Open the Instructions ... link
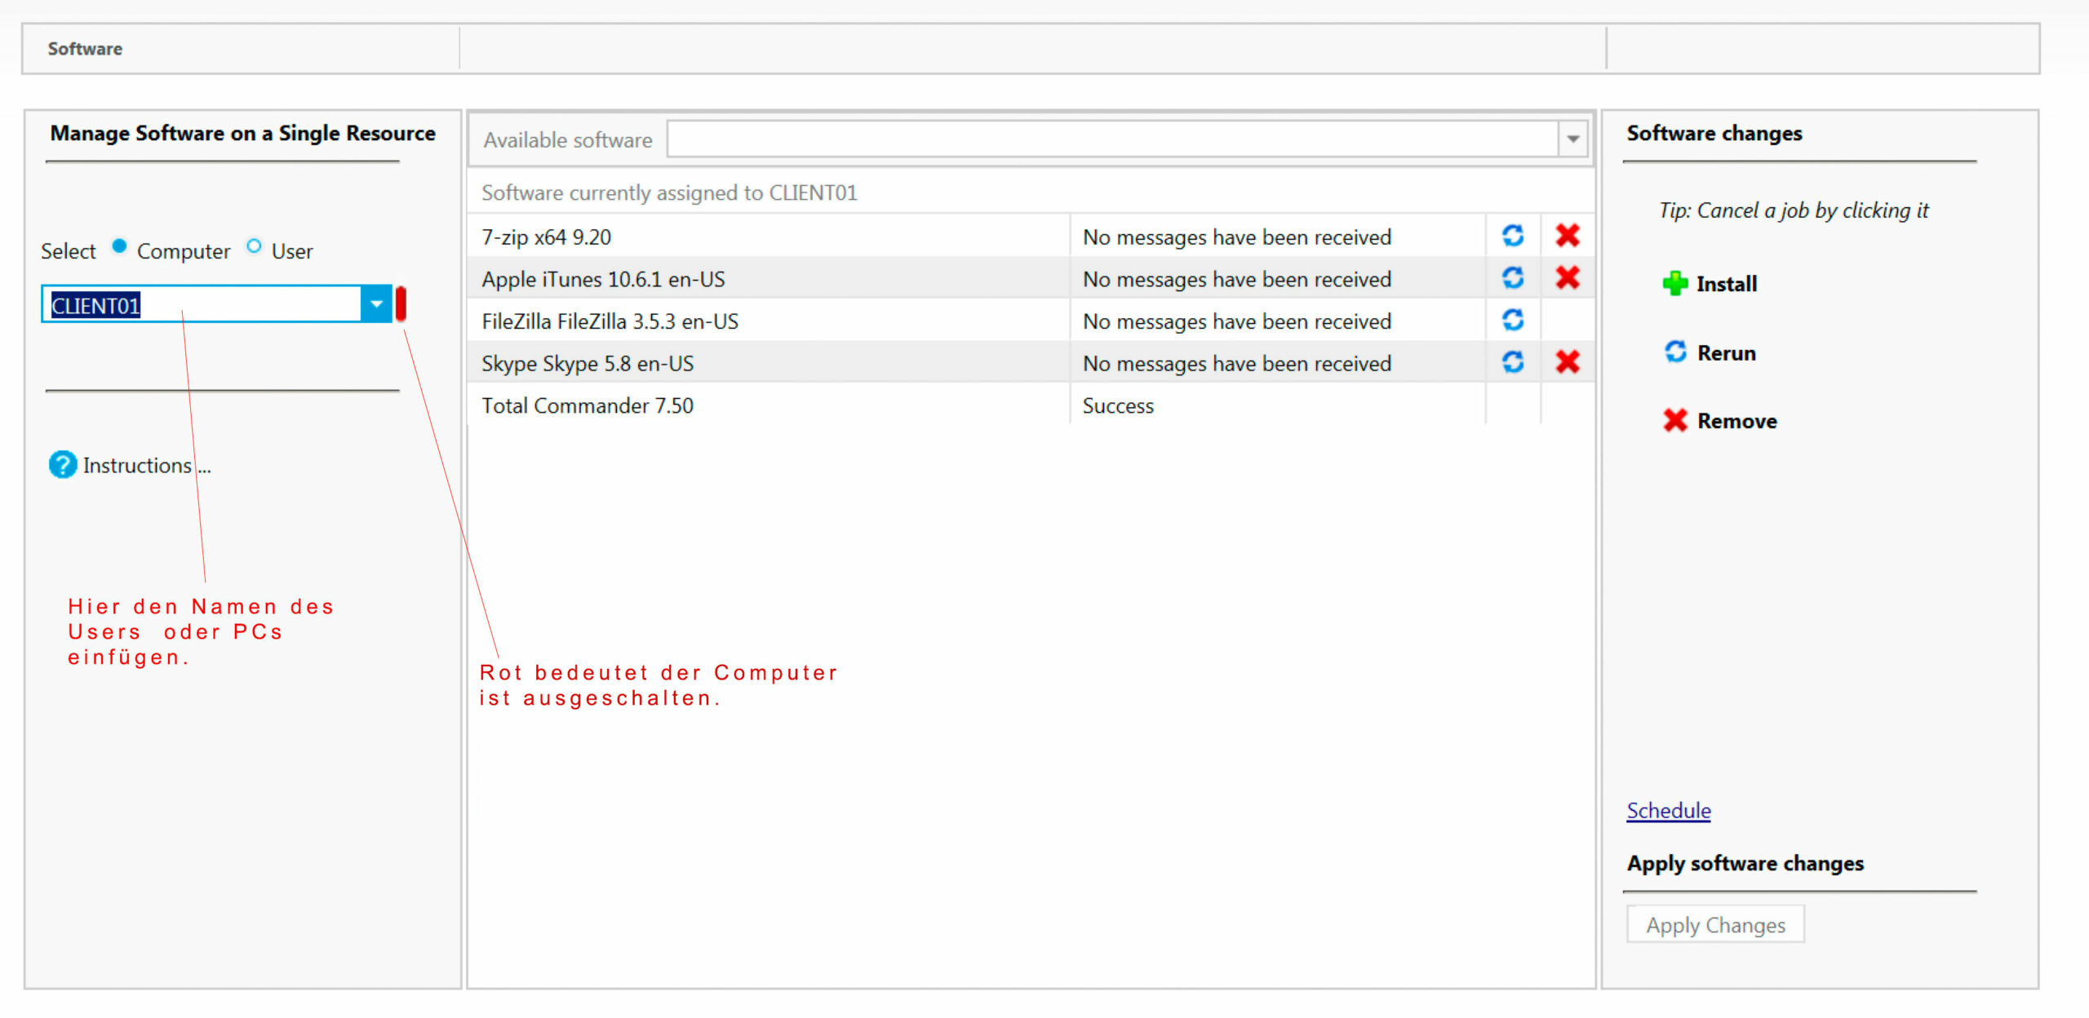 (147, 466)
